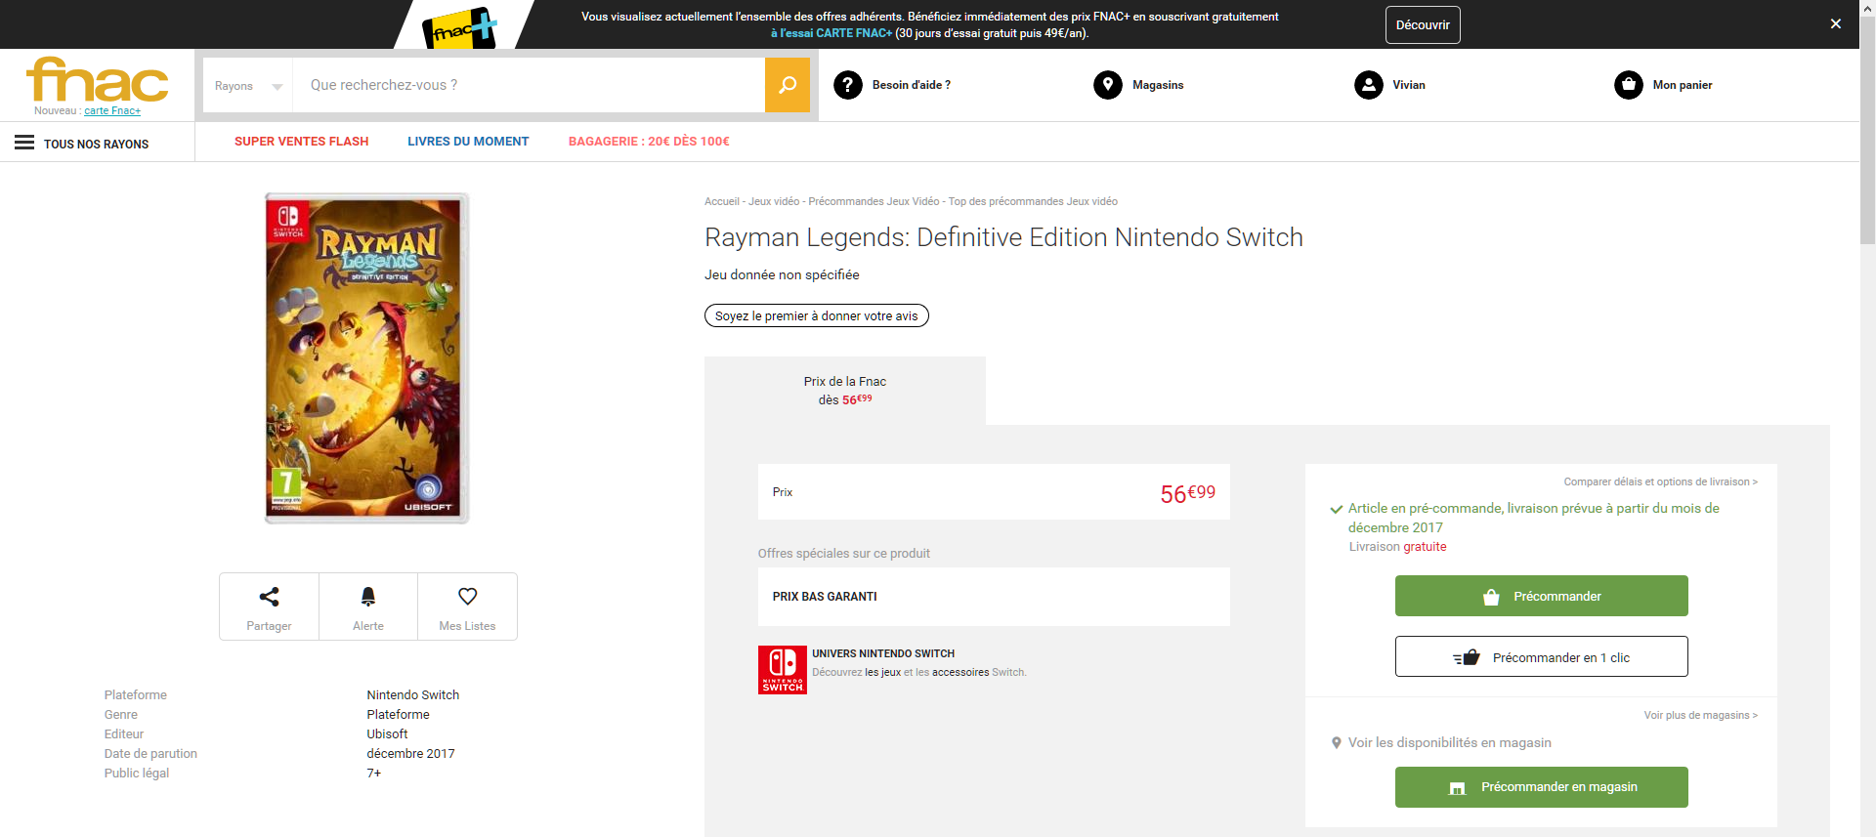Click the Magasins location pin icon
Screen dimensions: 1876x837
1108,85
